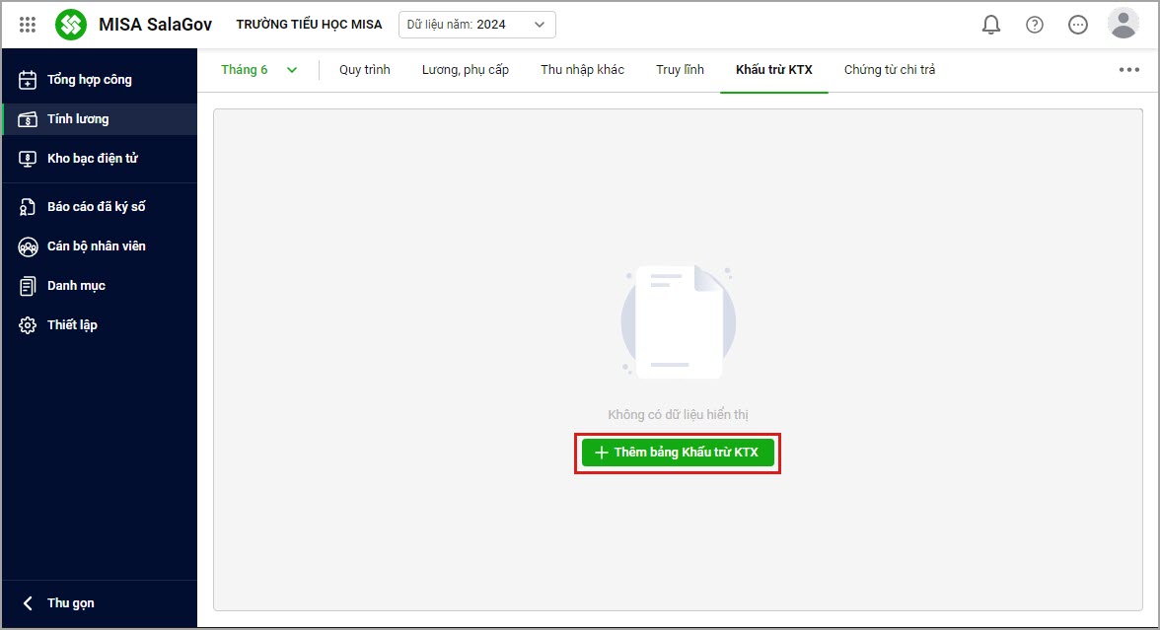Expand the Dữ liệu năm 2024 dropdown

tap(476, 25)
